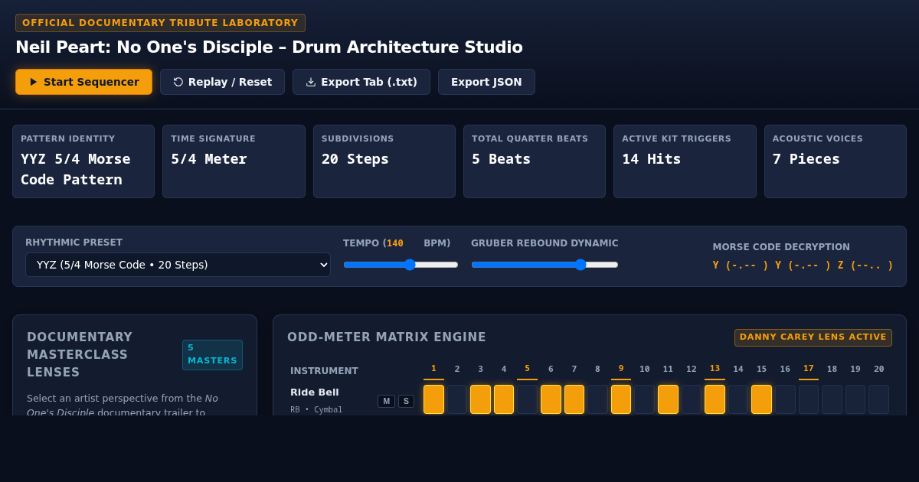Click the '7 Pieces' acoustic voices value
This screenshot has height=482, width=919.
point(806,159)
